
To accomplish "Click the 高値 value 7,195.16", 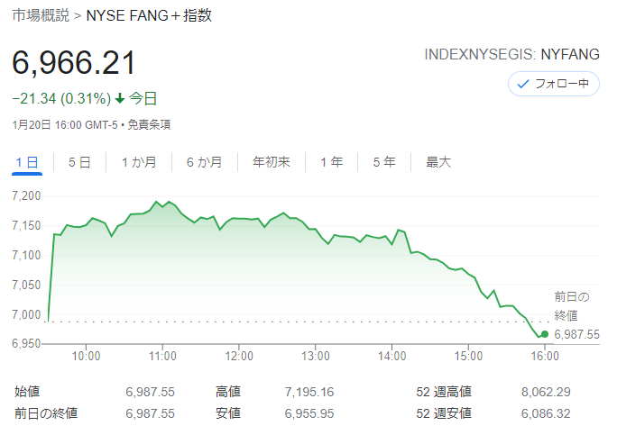I will click(309, 392).
